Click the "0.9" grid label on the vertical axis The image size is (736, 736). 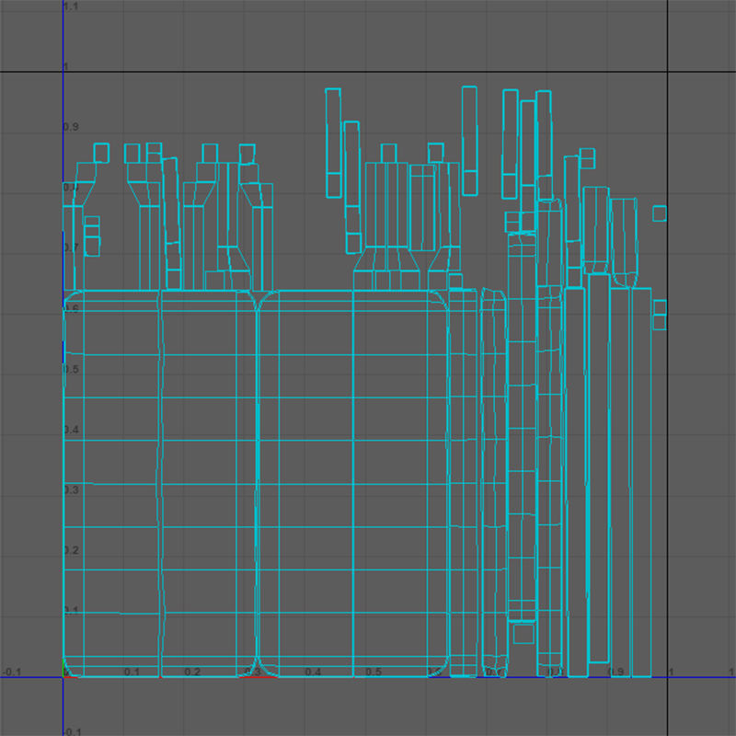click(72, 127)
